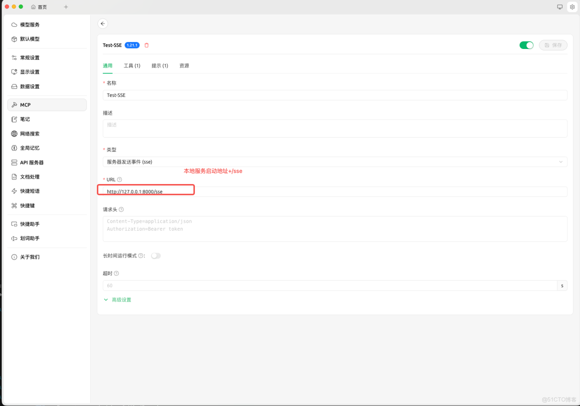580x406 pixels.
Task: Expand the 高级设置 section
Action: (x=121, y=299)
